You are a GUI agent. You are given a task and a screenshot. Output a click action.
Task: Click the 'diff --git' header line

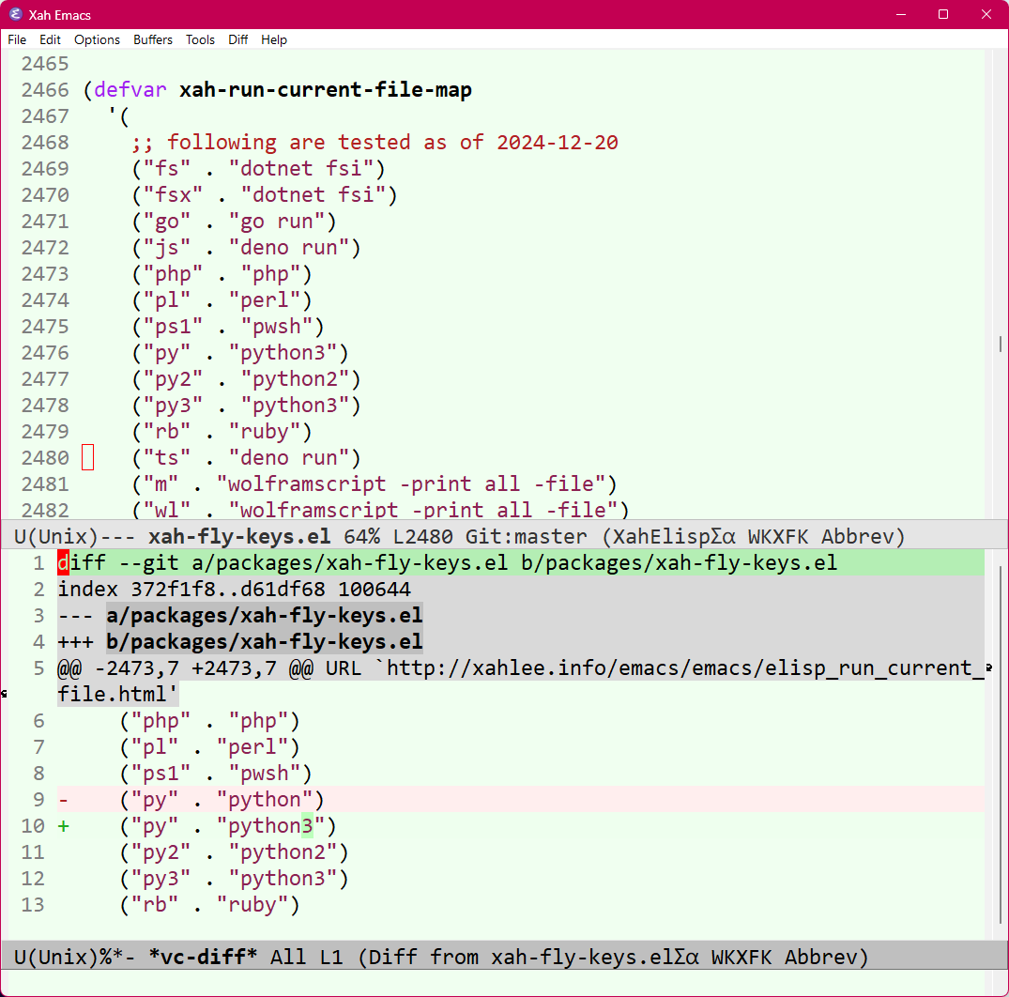coord(447,562)
